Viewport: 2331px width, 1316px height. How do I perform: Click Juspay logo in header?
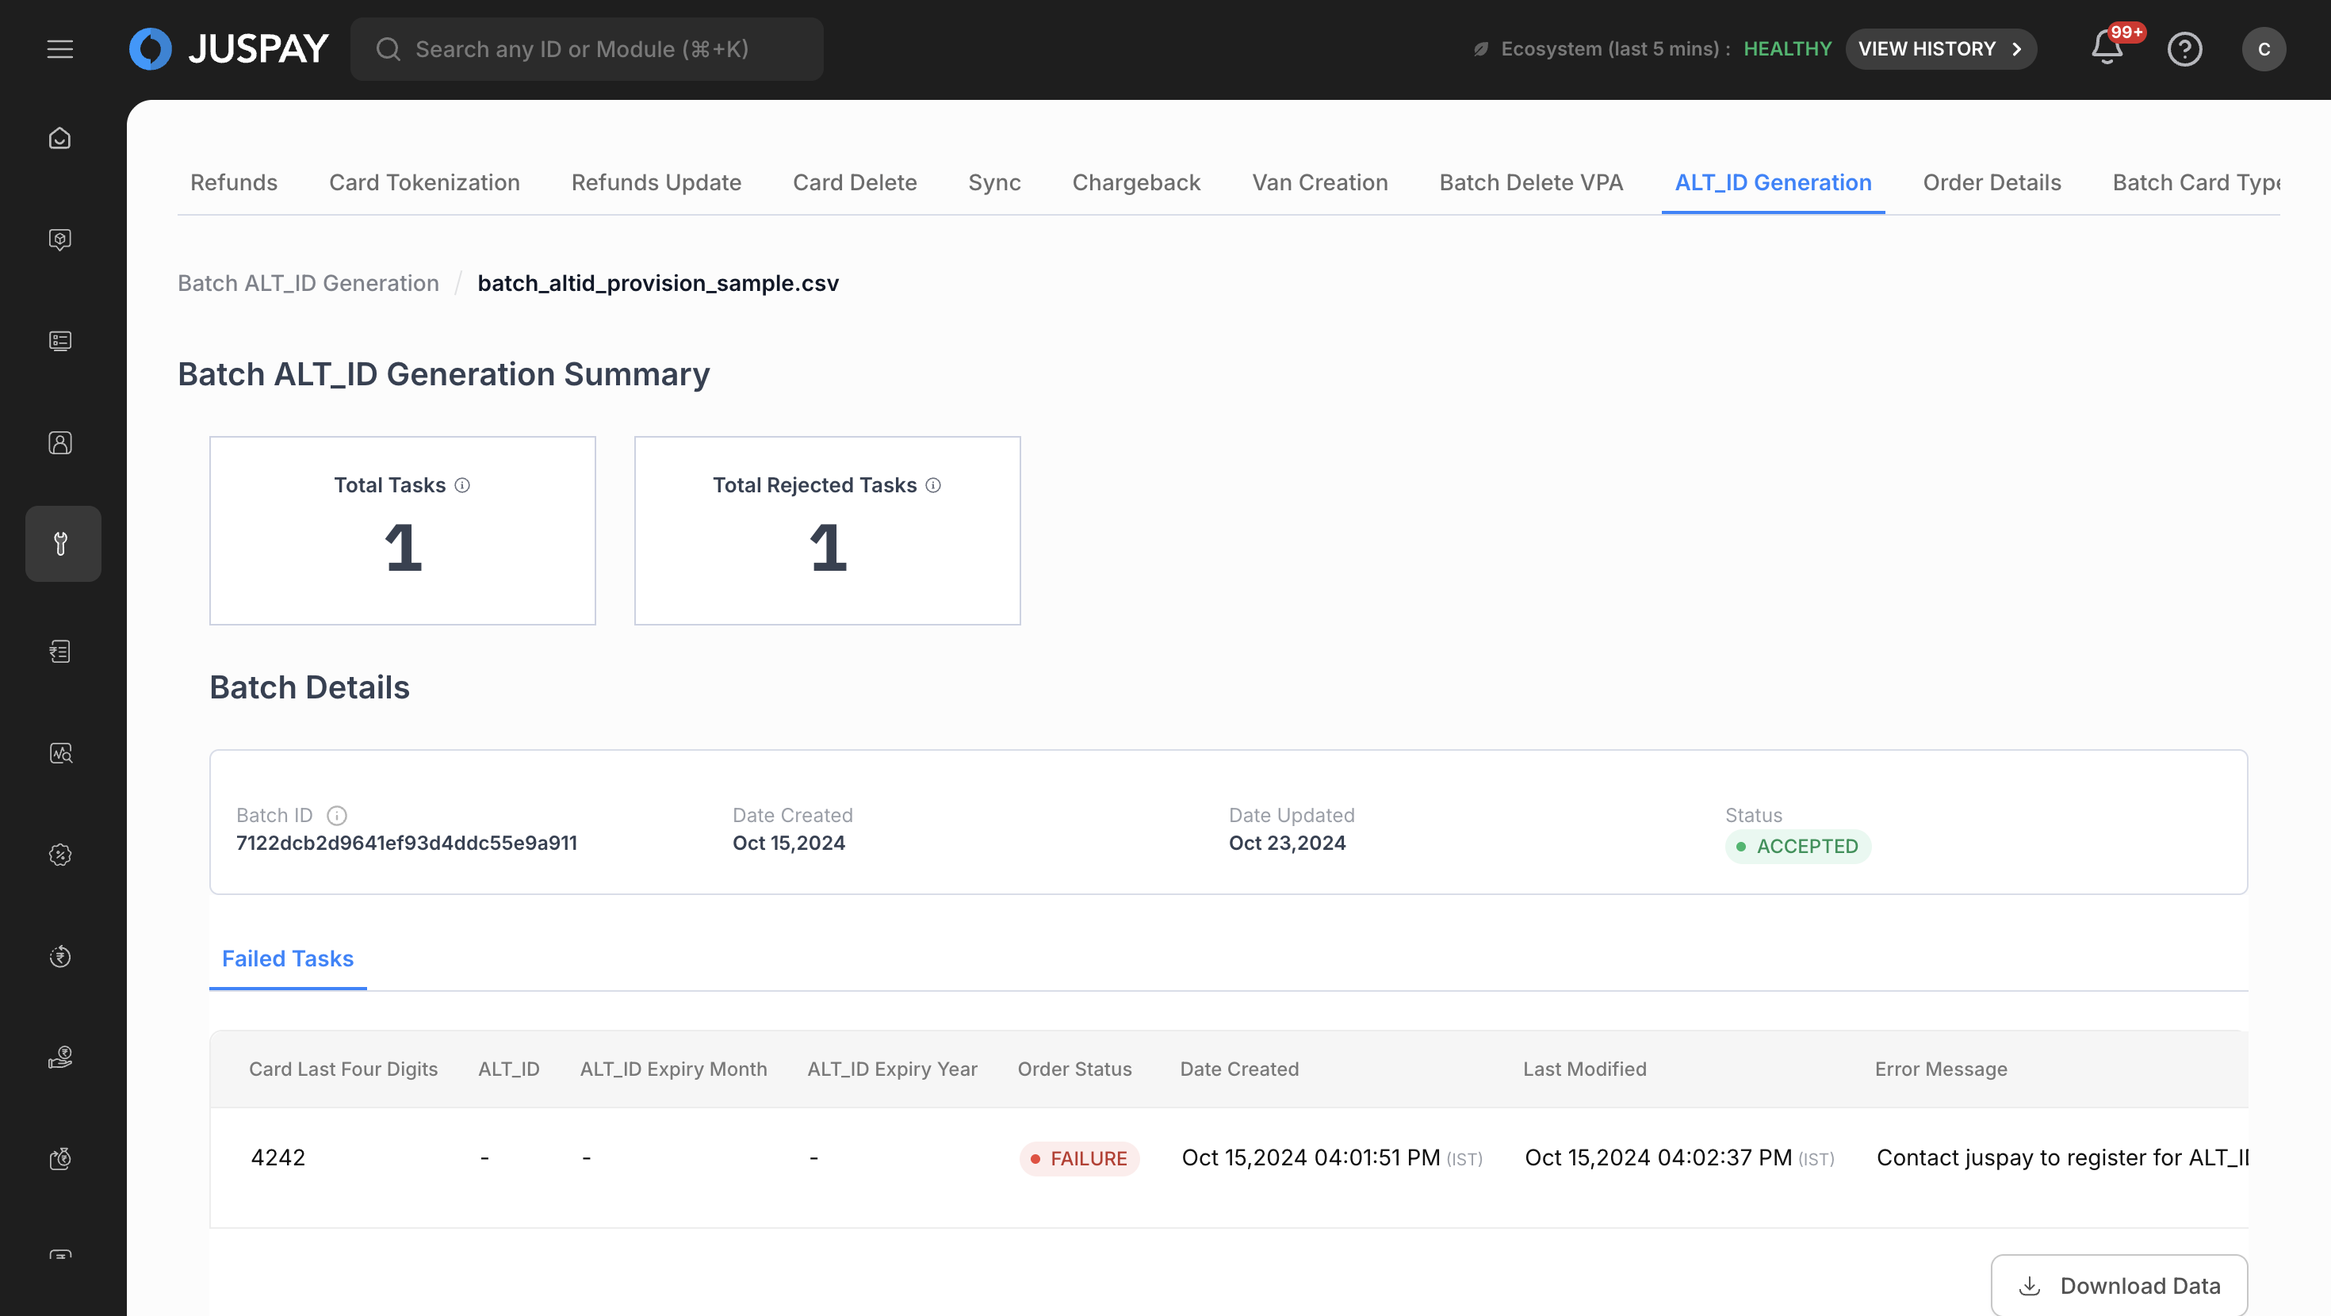(x=229, y=49)
